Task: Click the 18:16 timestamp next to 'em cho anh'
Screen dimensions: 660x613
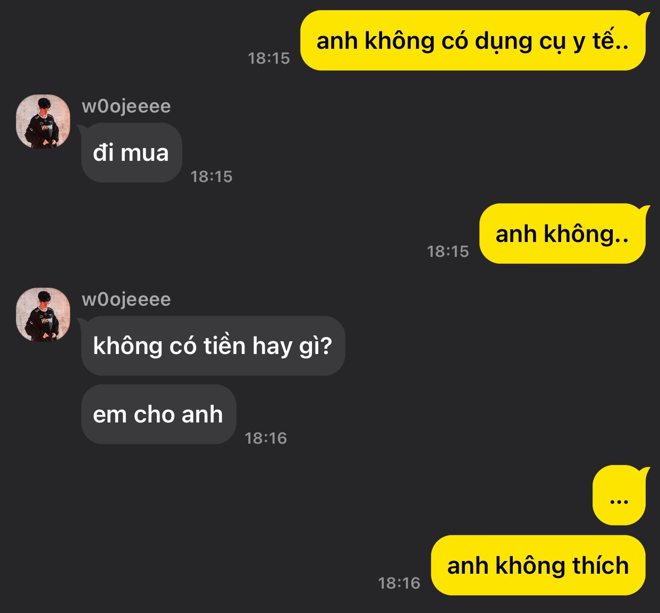Action: tap(266, 438)
